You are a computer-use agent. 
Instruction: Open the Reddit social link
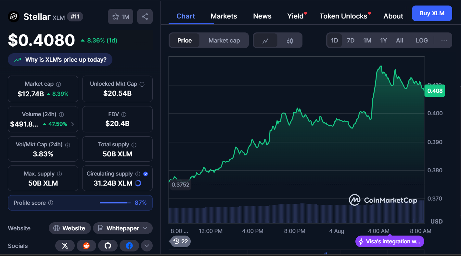click(86, 246)
